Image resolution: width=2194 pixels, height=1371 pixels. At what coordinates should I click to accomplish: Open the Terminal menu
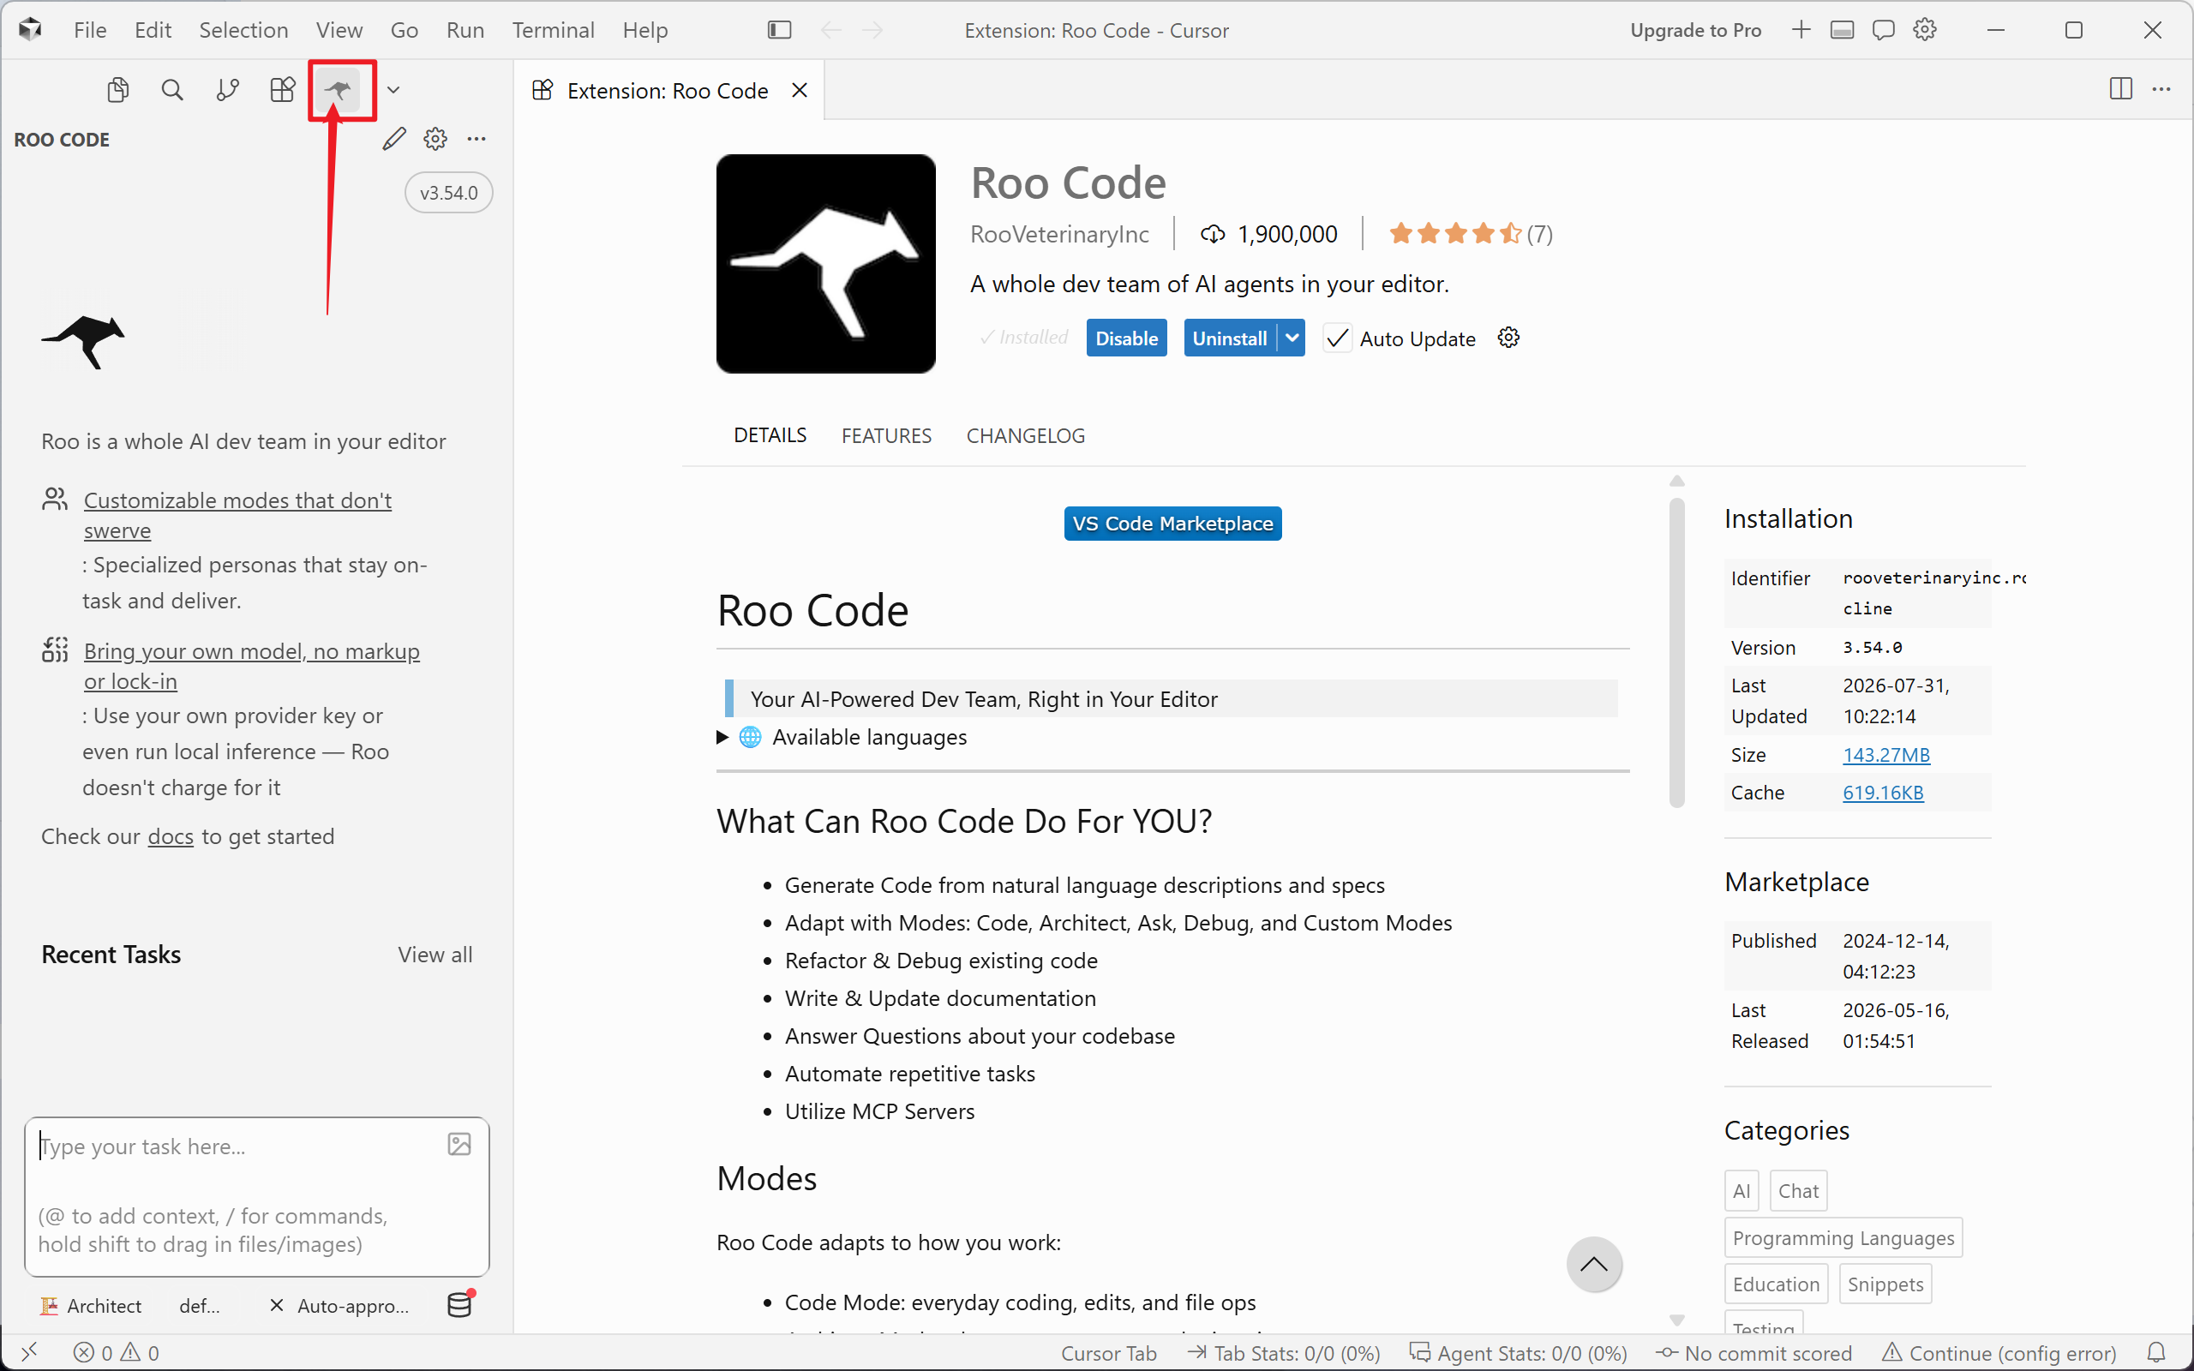[553, 30]
